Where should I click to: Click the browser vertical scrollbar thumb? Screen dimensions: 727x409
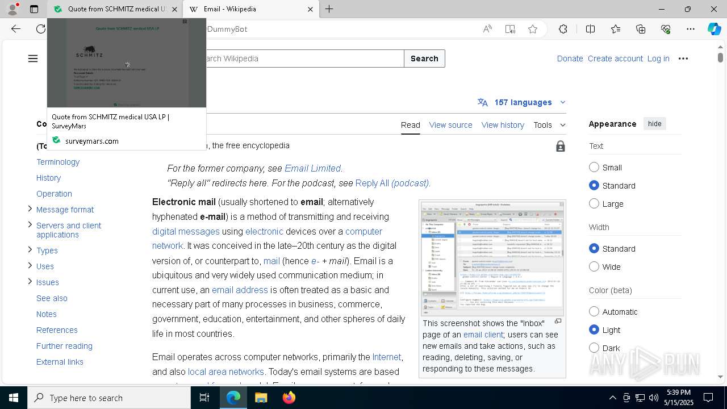pyautogui.click(x=720, y=57)
